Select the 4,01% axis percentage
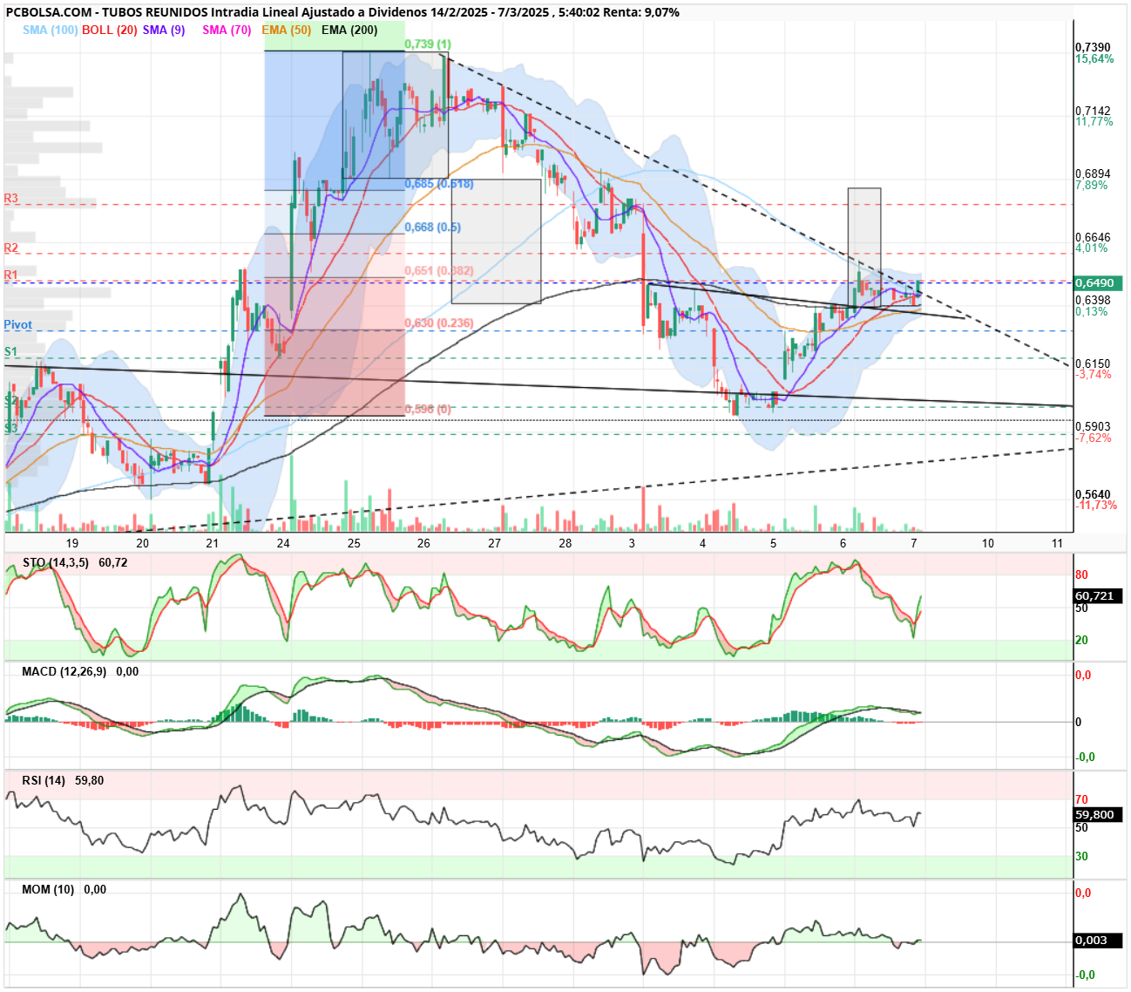Viewport: 1131px width, 992px height. tap(1092, 248)
